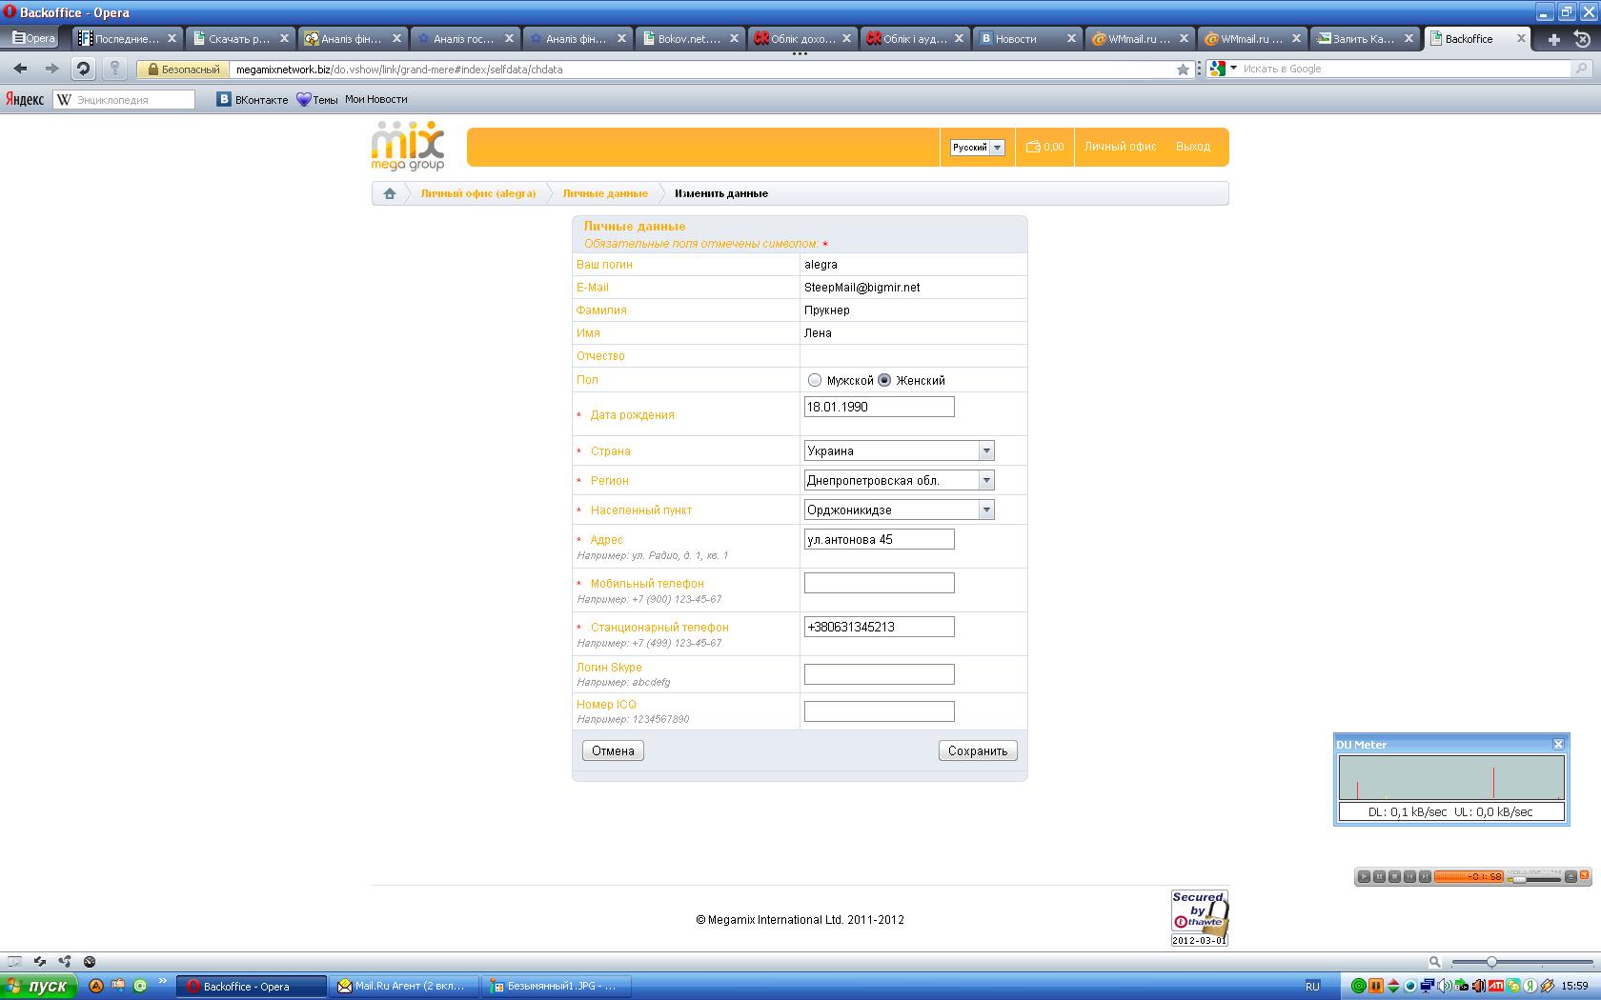Select the Женский gender radio button

click(884, 380)
